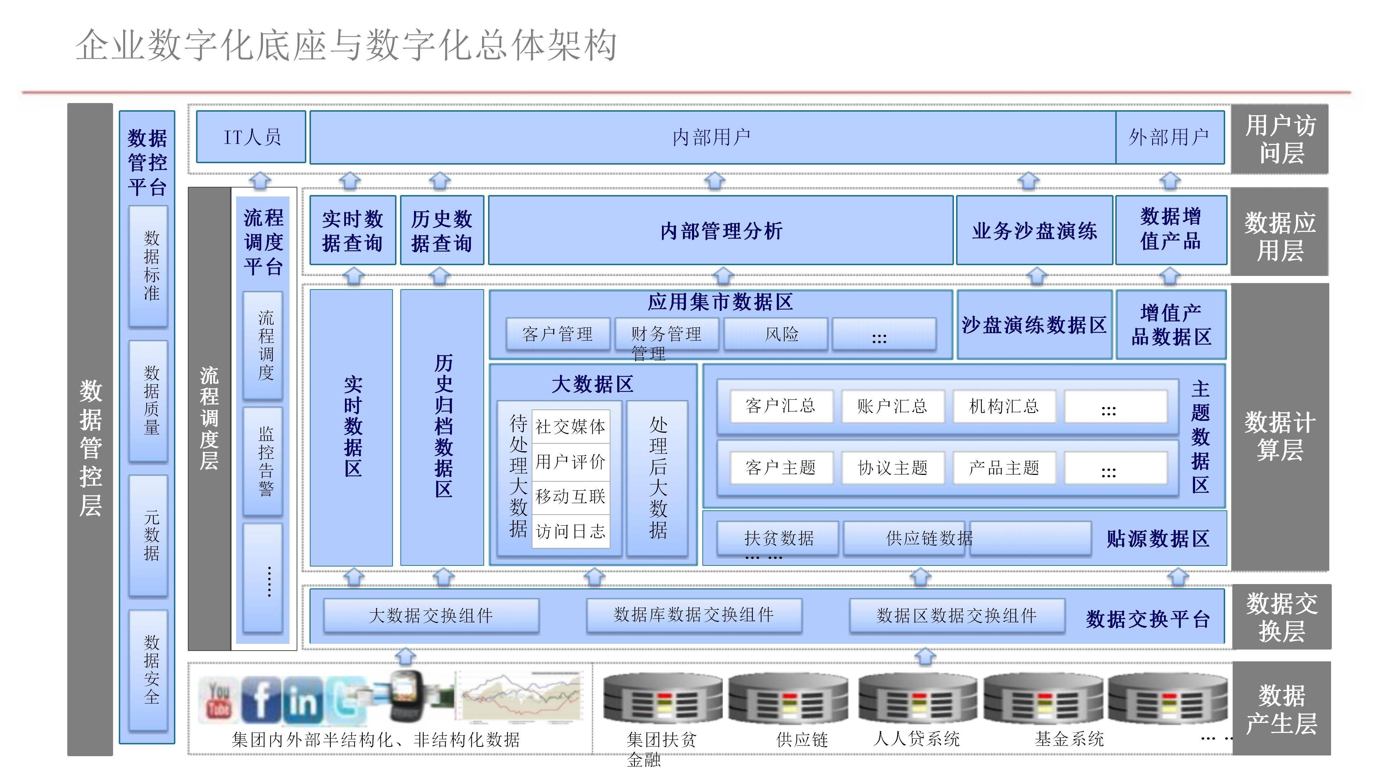Click the 流程调度 box
The height and width of the screenshot is (773, 1374).
263,346
